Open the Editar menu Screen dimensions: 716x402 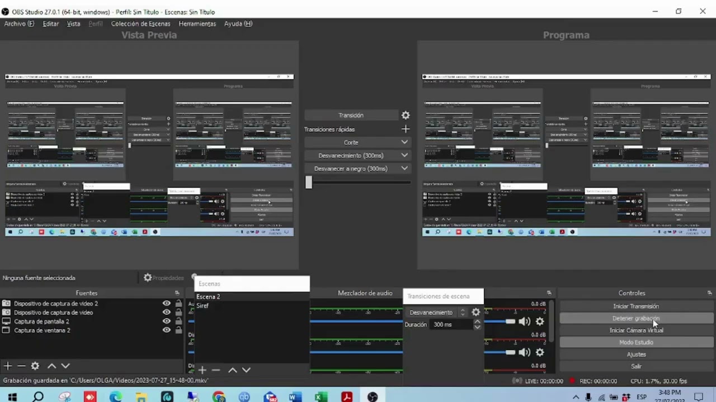click(51, 23)
